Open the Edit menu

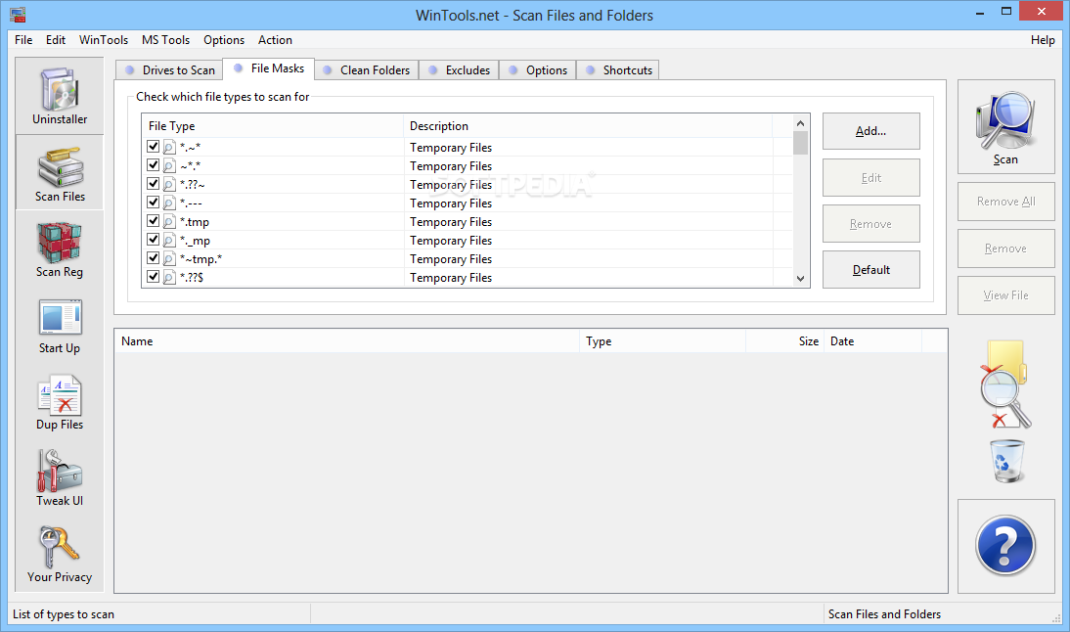56,40
